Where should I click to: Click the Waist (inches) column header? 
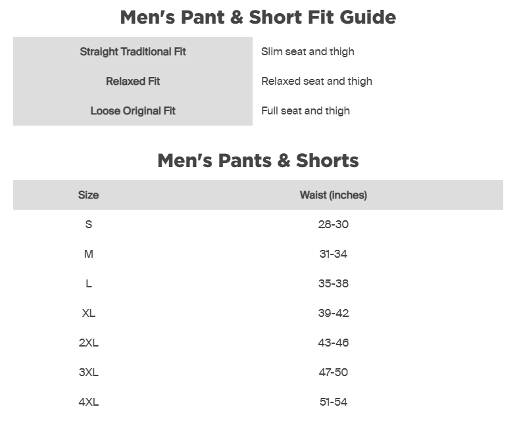(333, 195)
